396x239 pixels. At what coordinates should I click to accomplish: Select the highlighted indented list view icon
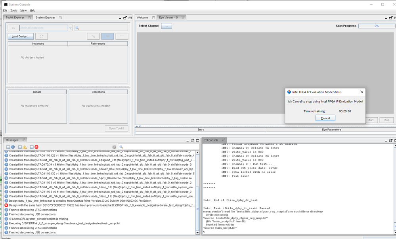107,36
